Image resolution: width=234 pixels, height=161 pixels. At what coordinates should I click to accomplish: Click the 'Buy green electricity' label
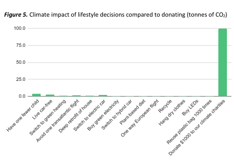pos(103,115)
